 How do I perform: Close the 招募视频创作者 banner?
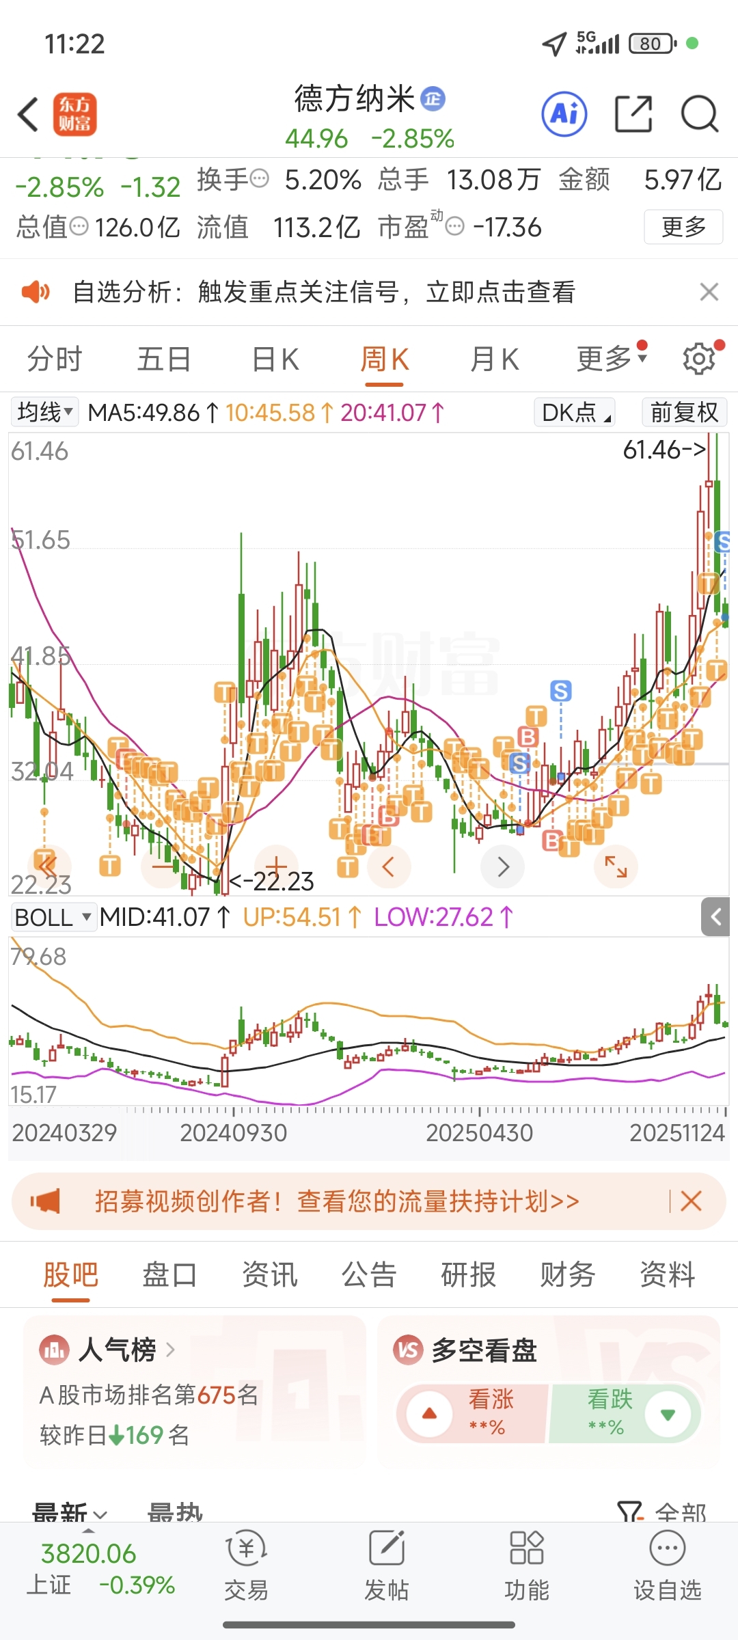pos(691,1201)
